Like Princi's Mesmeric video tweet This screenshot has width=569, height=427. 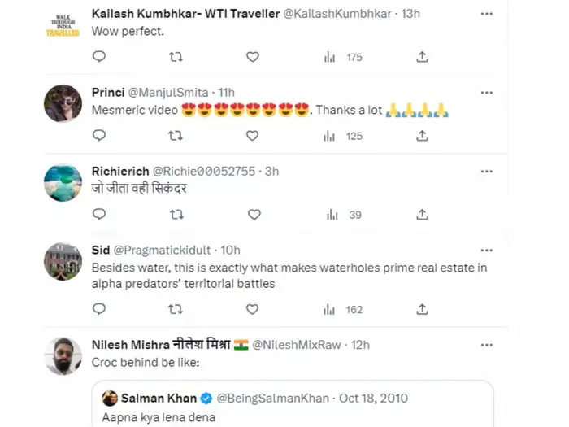coord(253,136)
